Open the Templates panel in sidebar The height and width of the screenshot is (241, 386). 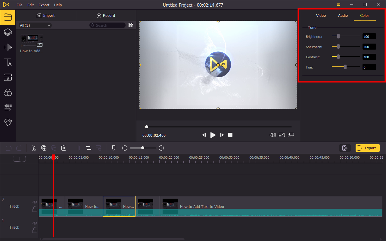tap(8, 77)
